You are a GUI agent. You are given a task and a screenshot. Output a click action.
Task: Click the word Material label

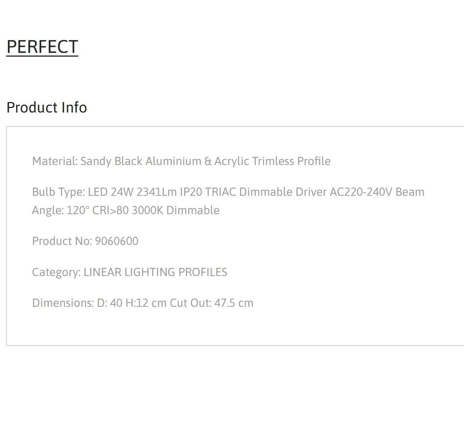55,161
